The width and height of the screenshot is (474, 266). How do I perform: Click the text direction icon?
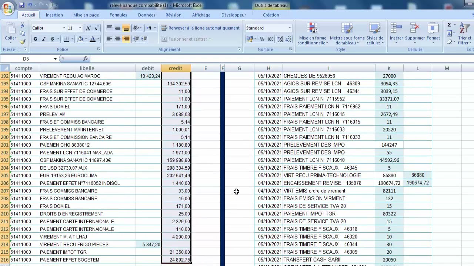[149, 28]
